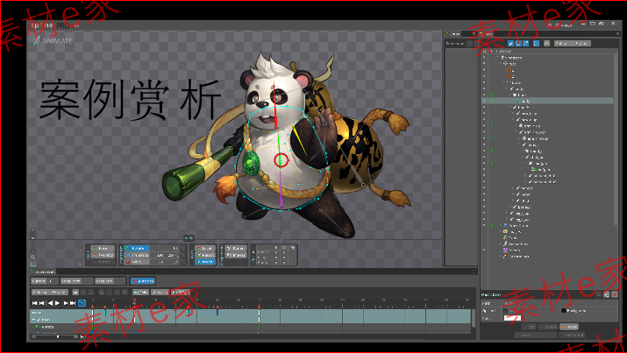Click the dopesheet Shift button

point(140,293)
